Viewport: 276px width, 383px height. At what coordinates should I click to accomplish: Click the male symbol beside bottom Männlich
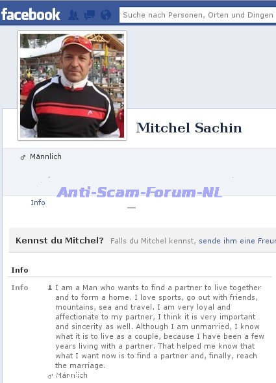[50, 376]
